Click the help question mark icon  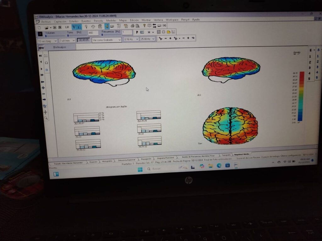click(x=144, y=26)
